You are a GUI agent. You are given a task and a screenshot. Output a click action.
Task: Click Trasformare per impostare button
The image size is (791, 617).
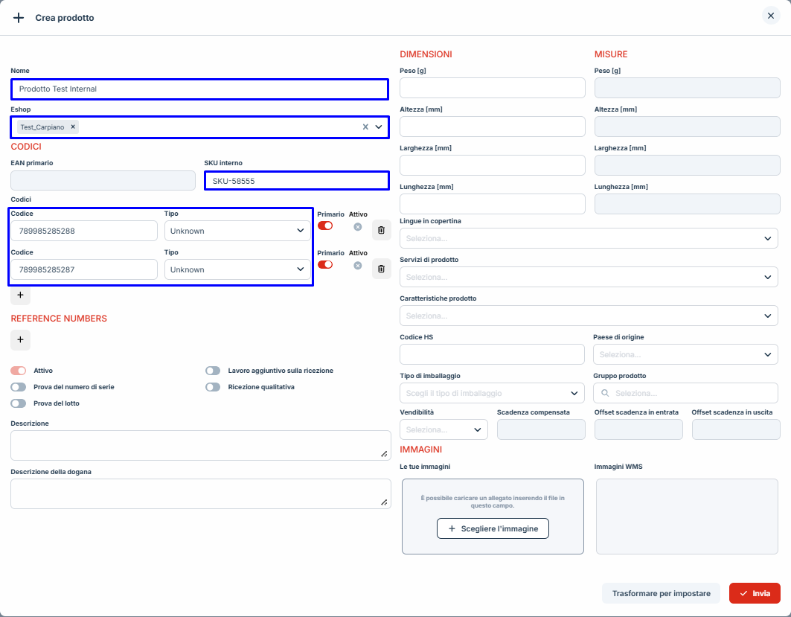coord(661,593)
